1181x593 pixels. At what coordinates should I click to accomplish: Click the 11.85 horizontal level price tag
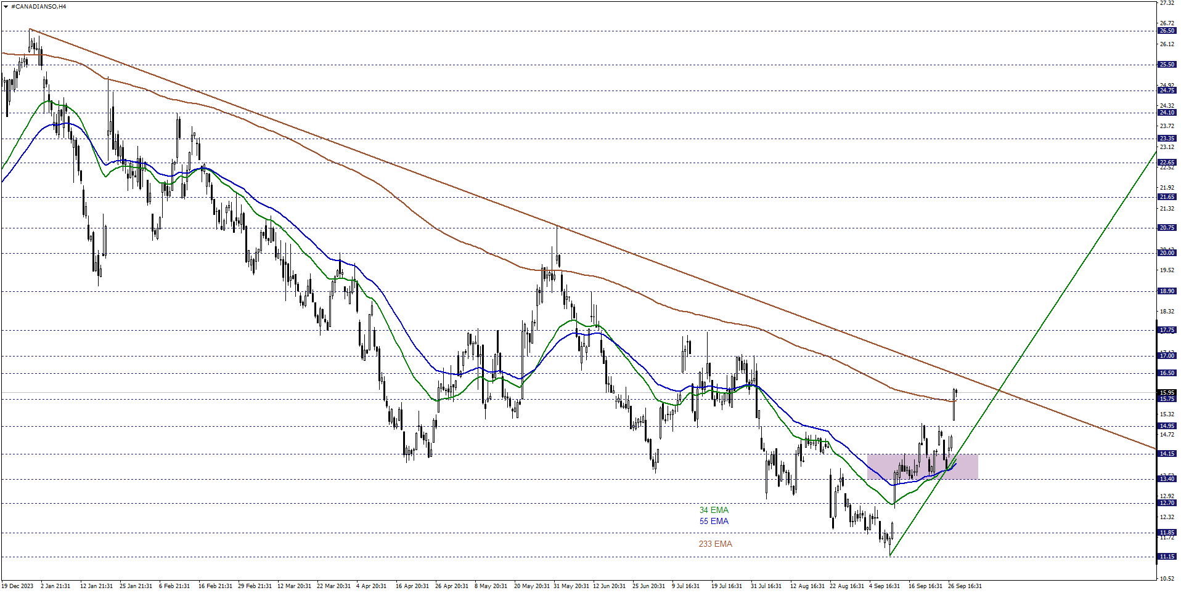(1167, 533)
